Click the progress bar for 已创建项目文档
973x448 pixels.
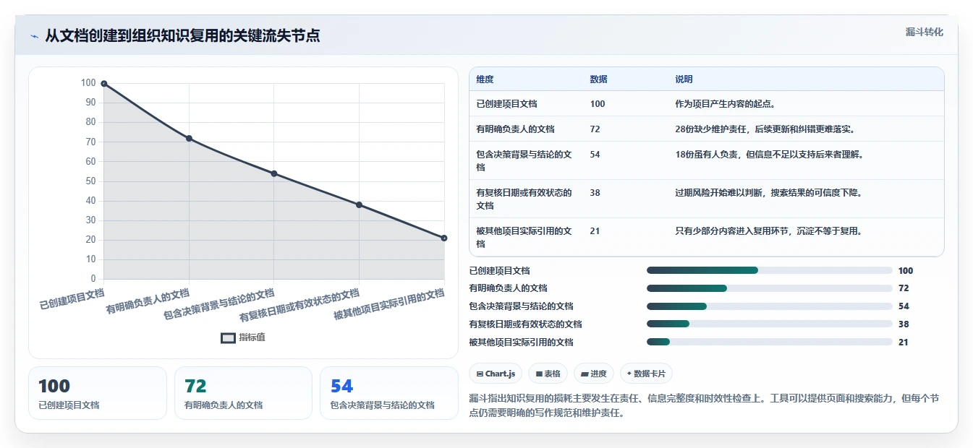pos(770,270)
